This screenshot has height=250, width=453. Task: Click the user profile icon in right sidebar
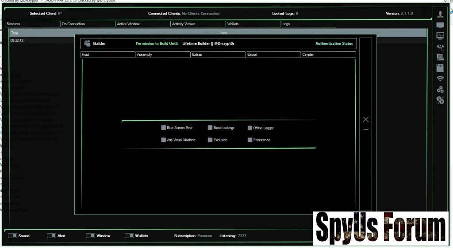tap(440, 14)
